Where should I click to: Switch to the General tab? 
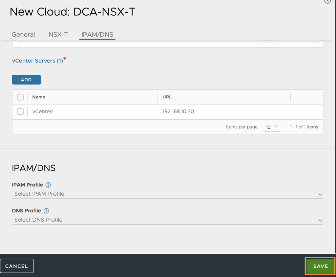(23, 34)
